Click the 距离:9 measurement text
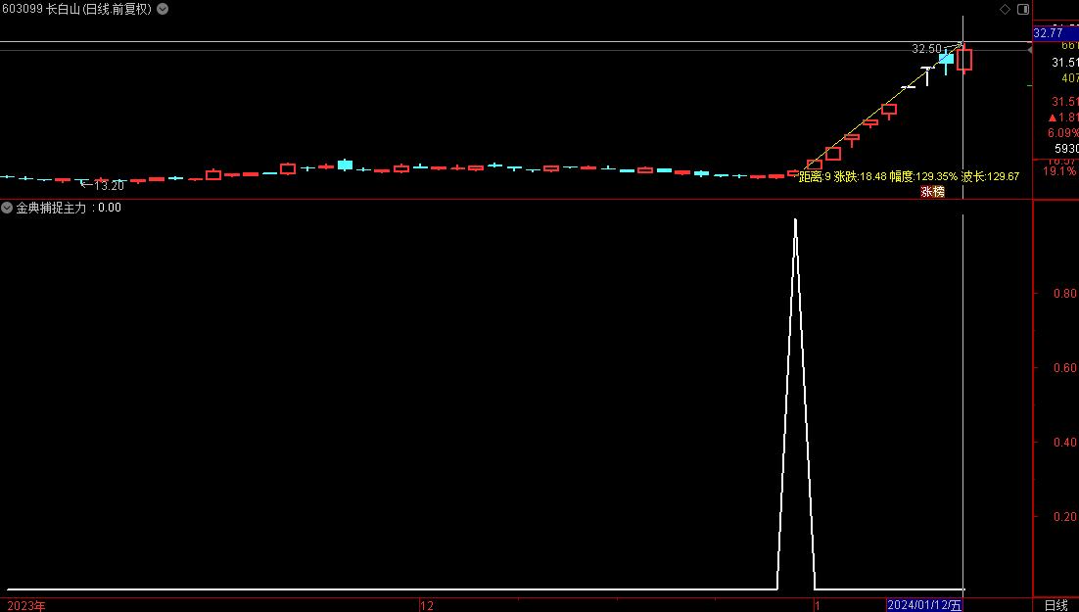Image resolution: width=1079 pixels, height=612 pixels. point(815,176)
